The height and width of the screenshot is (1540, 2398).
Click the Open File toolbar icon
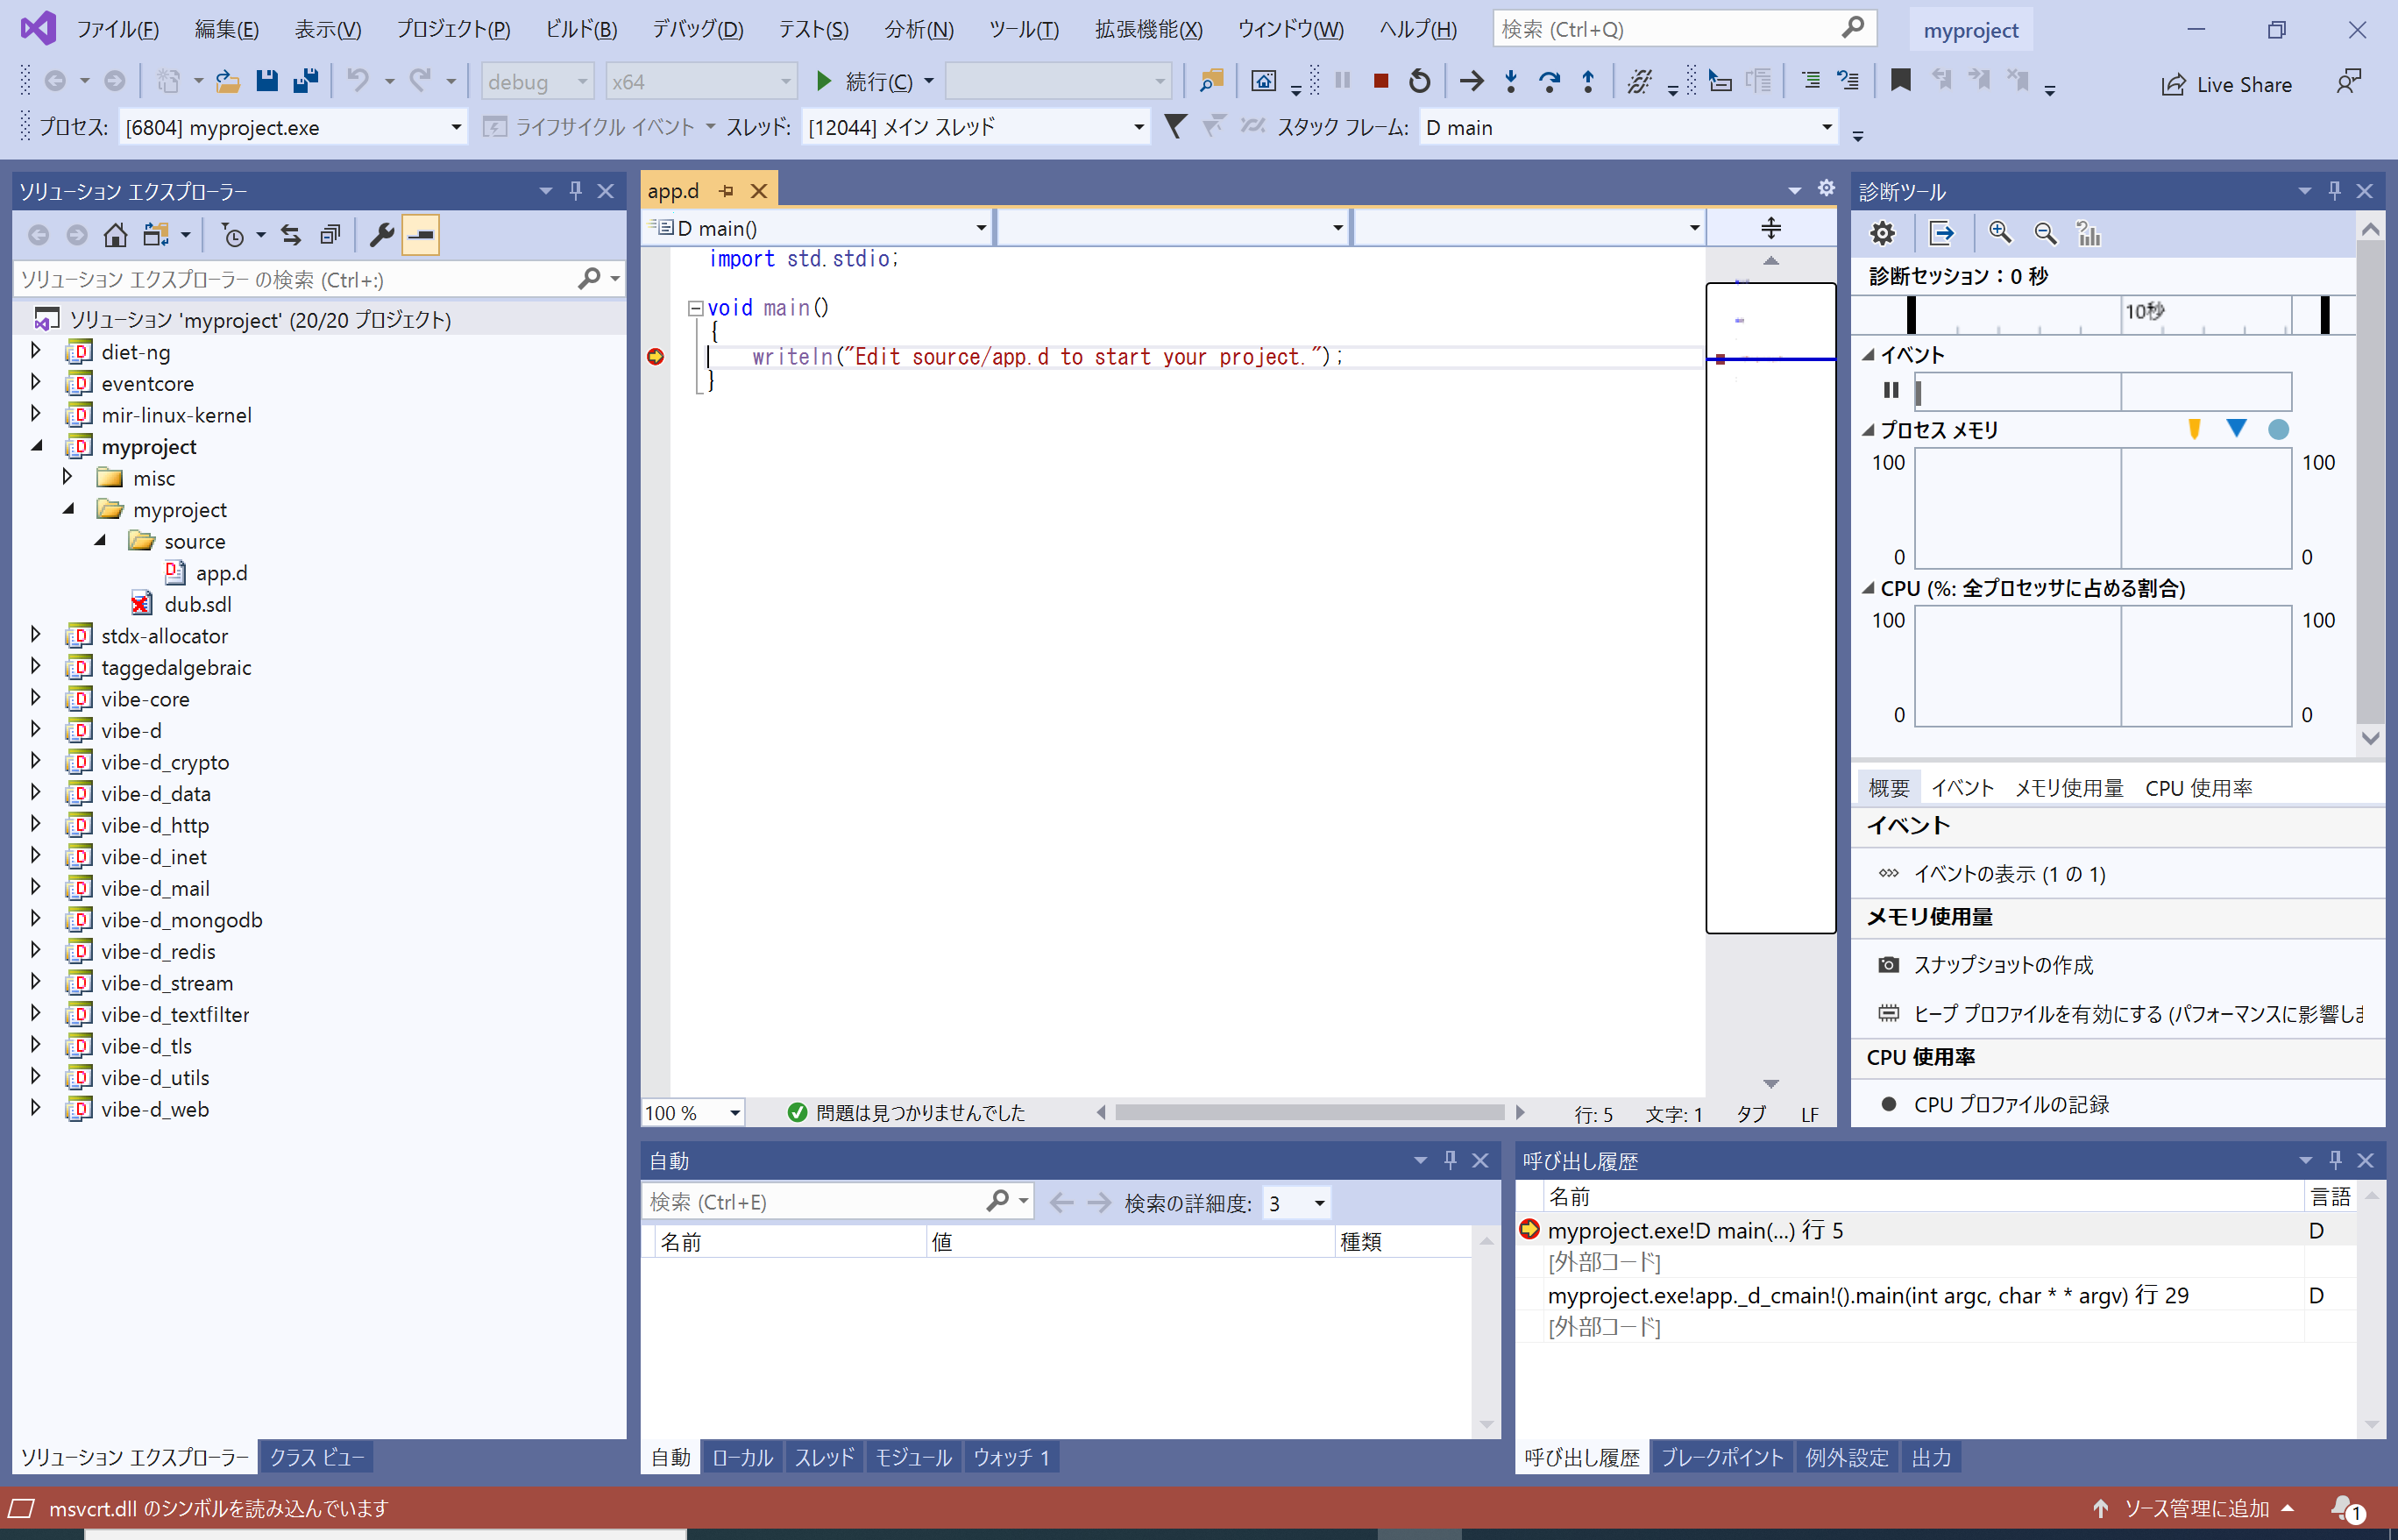228,81
